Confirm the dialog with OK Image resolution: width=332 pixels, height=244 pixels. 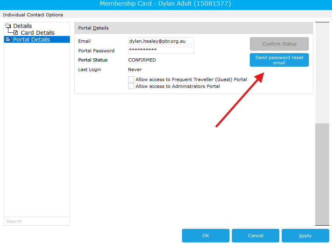pos(206,236)
